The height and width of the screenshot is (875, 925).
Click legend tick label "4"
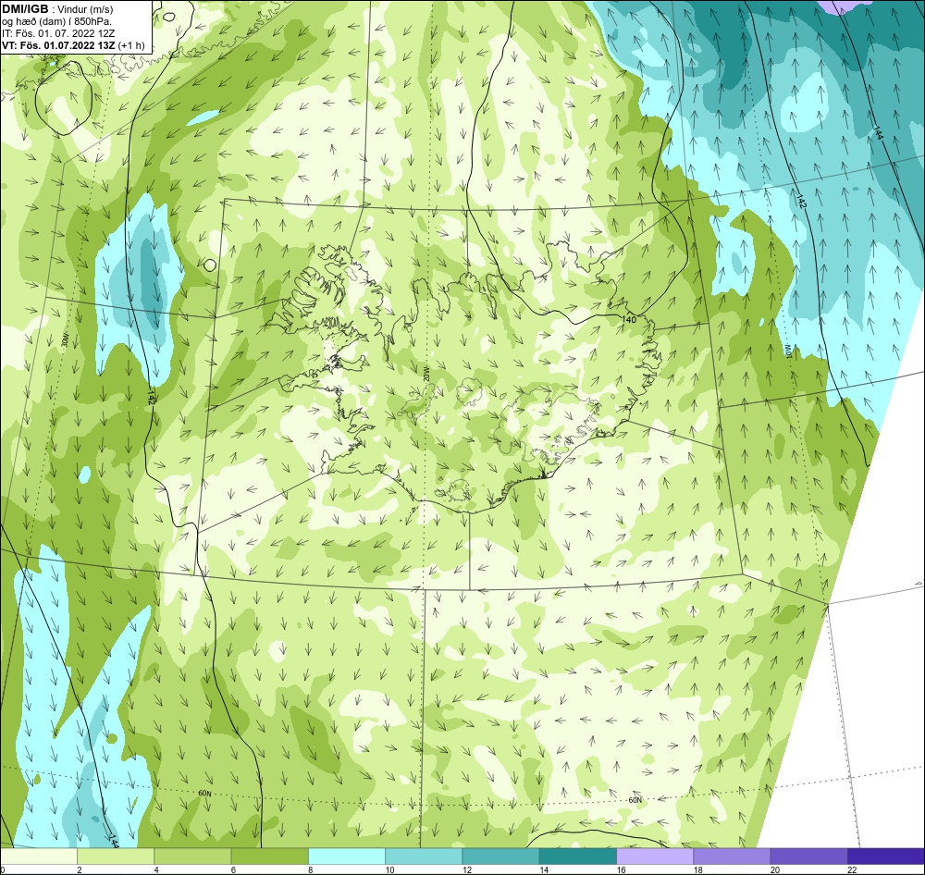156,869
